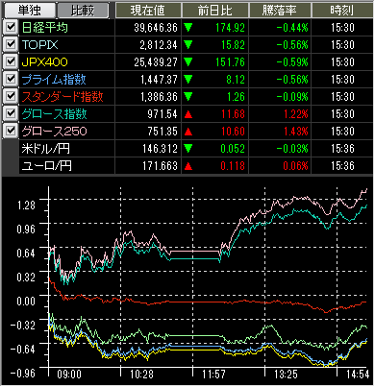Toggle the スタンダード指数 checkbox
Screen dimensions: 375x387
pos(11,96)
